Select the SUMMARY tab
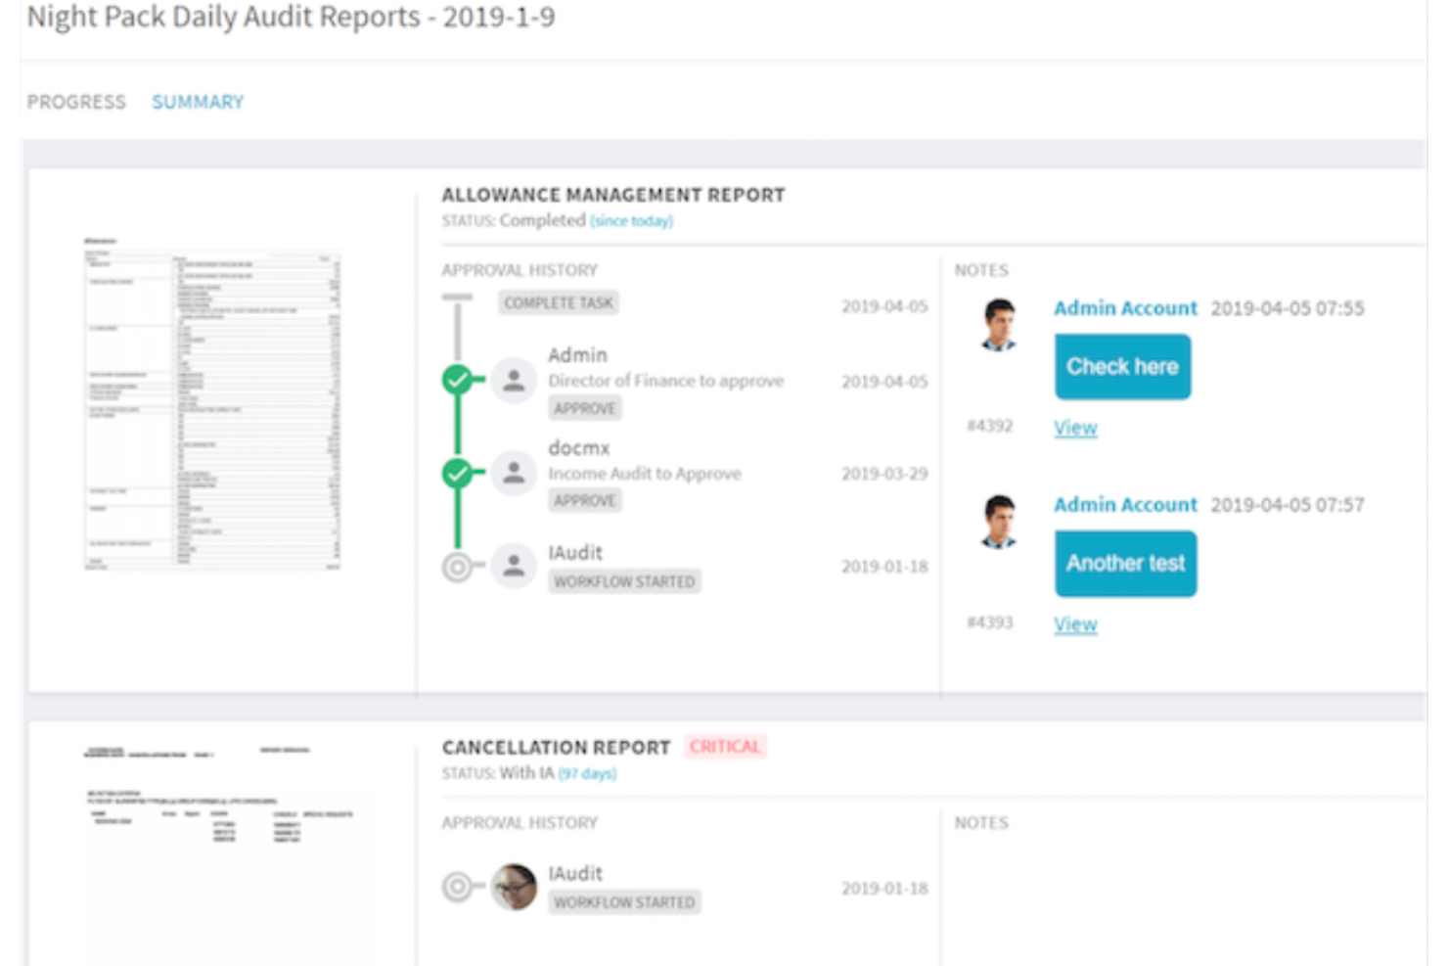Viewport: 1448px width, 966px height. (x=197, y=101)
